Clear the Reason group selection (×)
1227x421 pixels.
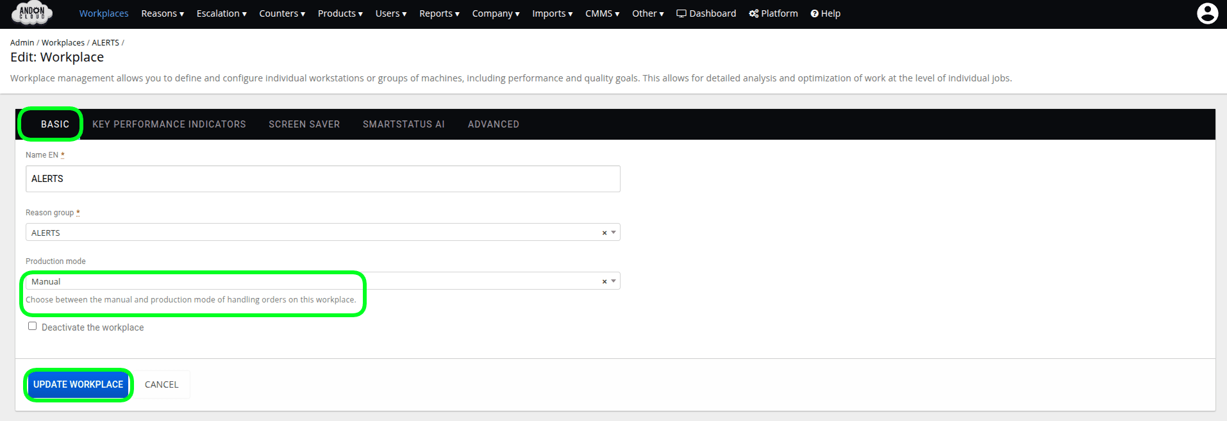tap(604, 233)
